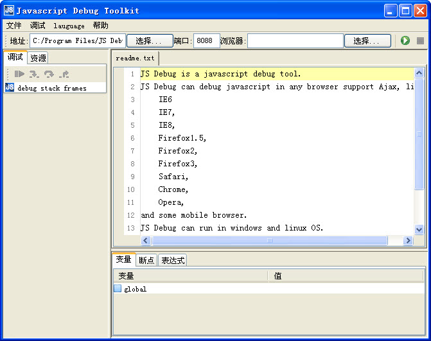Switch to the 变量 tab
This screenshot has width=431, height=341.
pos(124,259)
